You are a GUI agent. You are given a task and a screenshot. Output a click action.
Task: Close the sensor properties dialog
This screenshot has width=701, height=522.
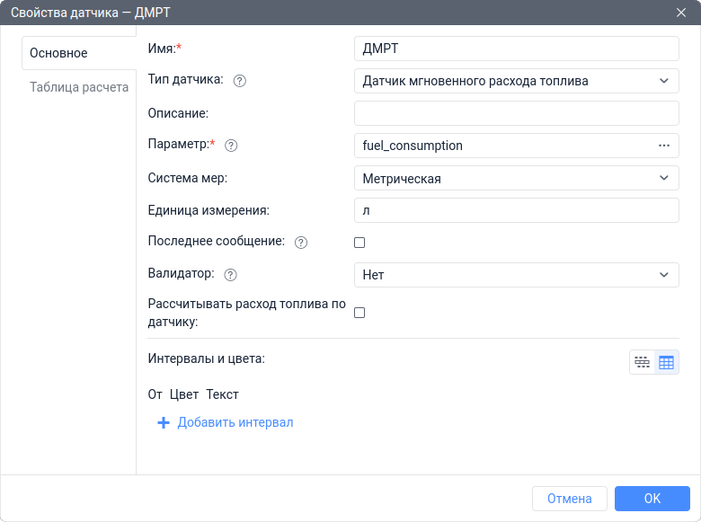tap(681, 12)
